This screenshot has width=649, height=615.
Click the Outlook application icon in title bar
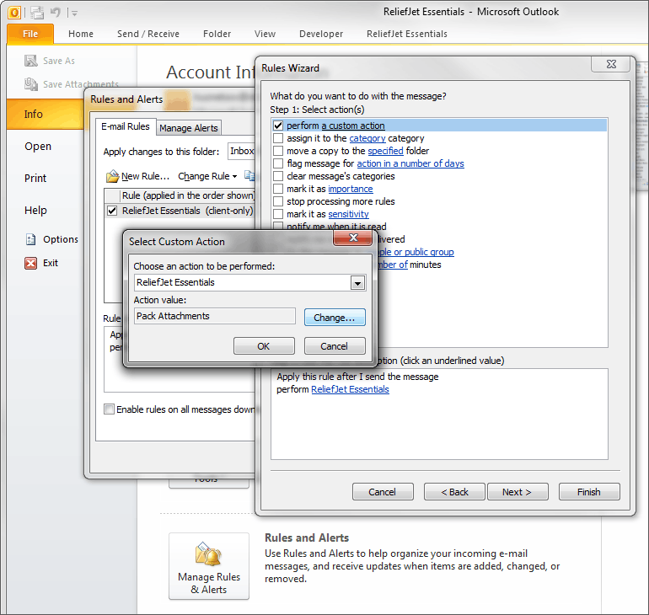(x=14, y=13)
